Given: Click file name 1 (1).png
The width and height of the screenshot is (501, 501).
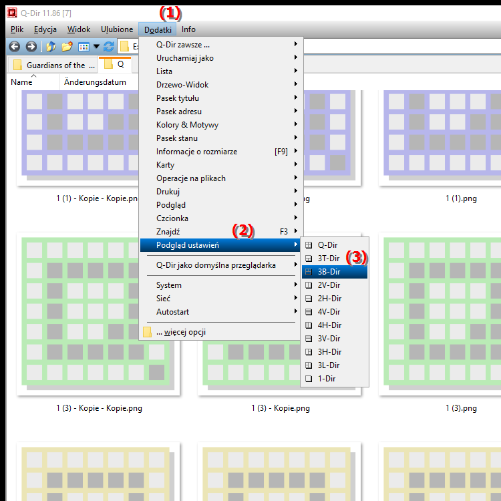Looking at the screenshot, I should pos(461,199).
